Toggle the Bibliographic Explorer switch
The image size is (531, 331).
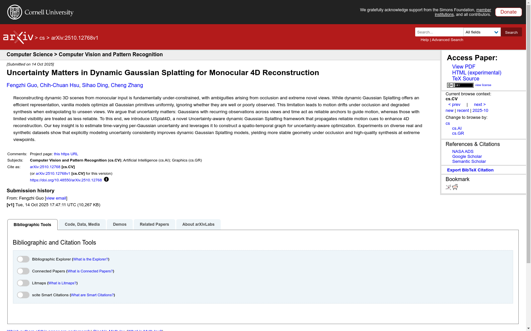pyautogui.click(x=23, y=259)
